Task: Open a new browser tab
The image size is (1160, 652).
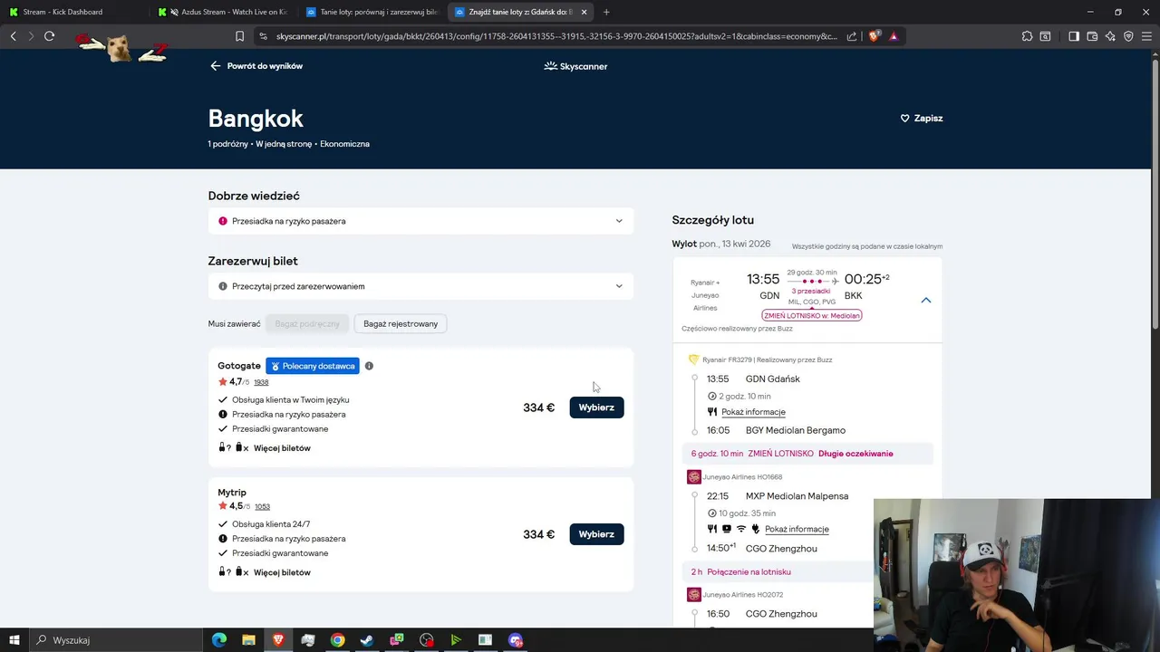Action: click(x=606, y=12)
